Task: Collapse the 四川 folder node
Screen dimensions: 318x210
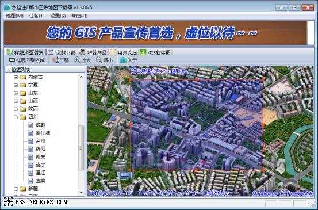Action: (x=16, y=117)
